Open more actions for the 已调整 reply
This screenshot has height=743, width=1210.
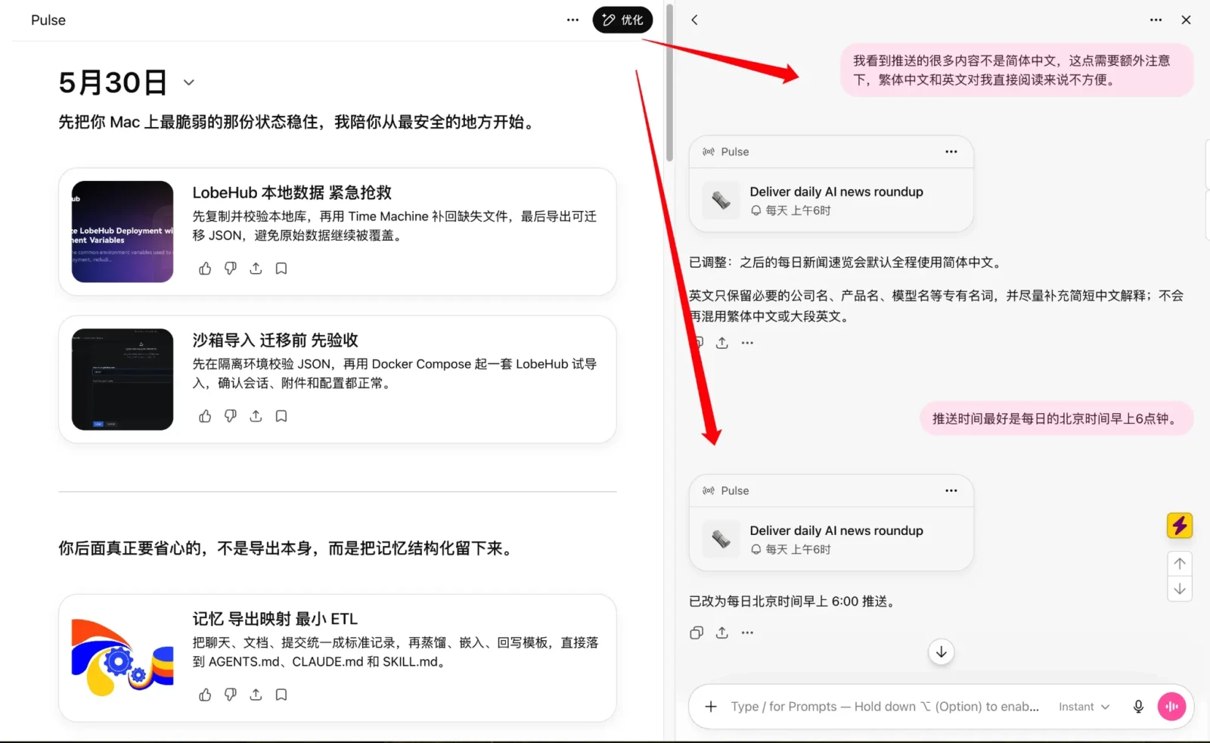point(747,343)
